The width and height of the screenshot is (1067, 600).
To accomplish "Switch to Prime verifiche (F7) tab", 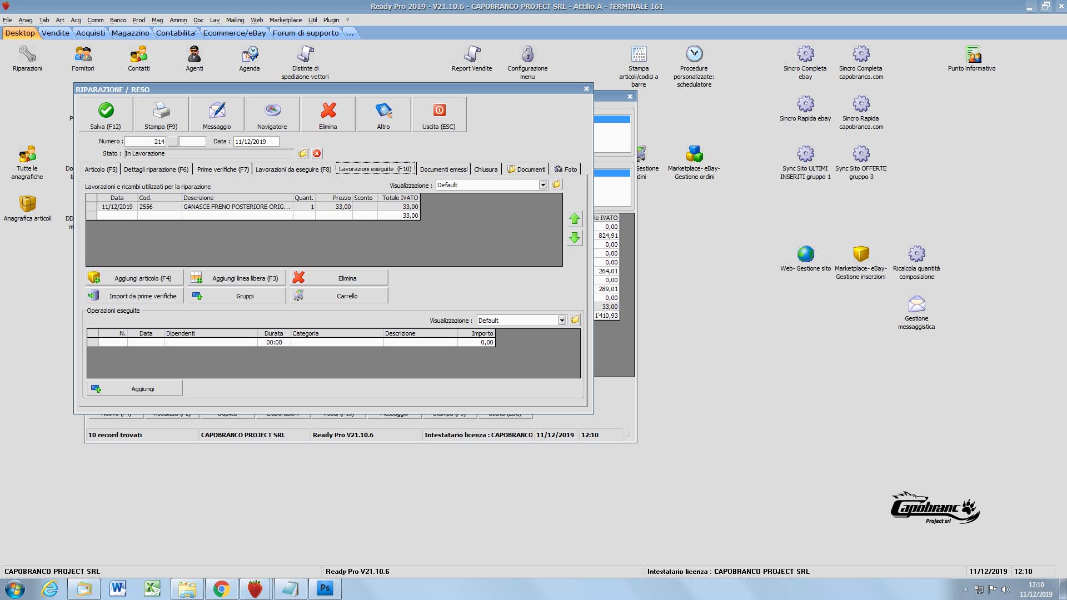I will 223,169.
